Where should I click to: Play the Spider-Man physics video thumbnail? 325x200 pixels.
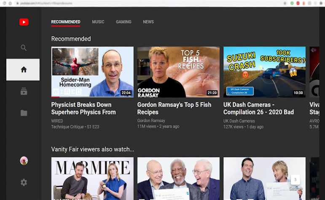click(x=92, y=72)
